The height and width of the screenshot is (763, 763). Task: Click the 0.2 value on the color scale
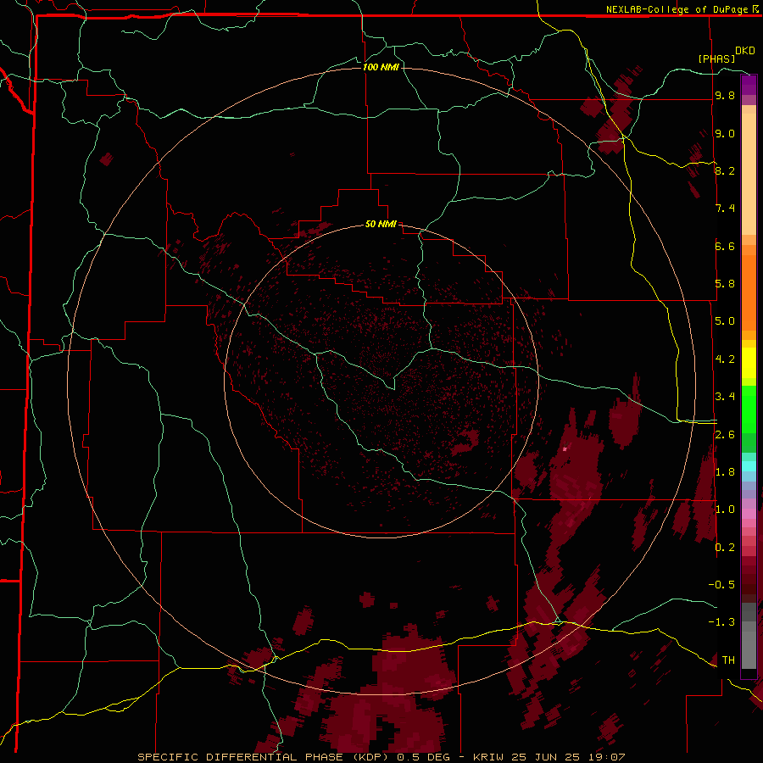[x=725, y=548]
